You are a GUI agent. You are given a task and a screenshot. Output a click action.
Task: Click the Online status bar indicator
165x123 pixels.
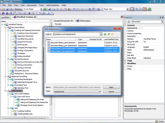click(x=160, y=121)
